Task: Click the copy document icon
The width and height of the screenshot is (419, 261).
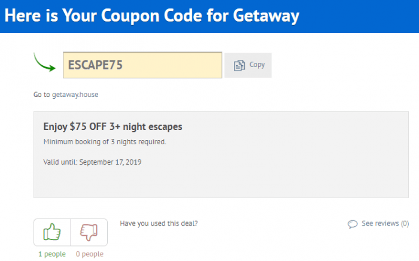Action: [x=239, y=65]
